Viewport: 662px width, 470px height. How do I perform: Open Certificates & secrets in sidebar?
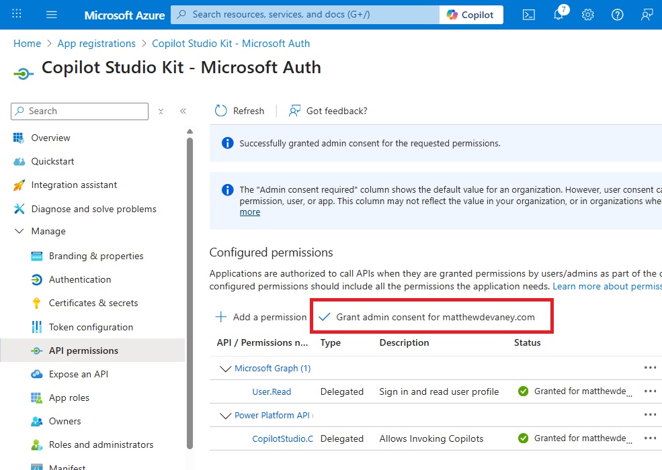(93, 303)
